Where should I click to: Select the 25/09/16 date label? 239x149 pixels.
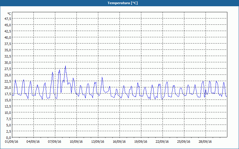click(183, 142)
